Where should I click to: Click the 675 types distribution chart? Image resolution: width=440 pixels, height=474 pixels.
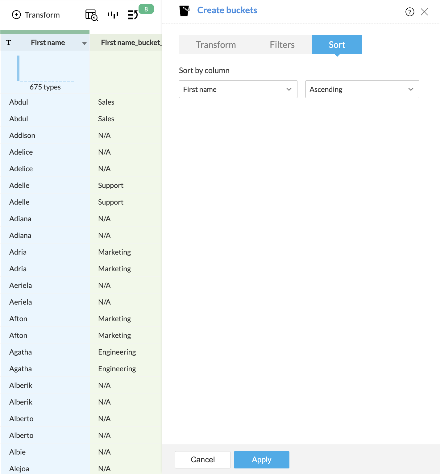(45, 69)
